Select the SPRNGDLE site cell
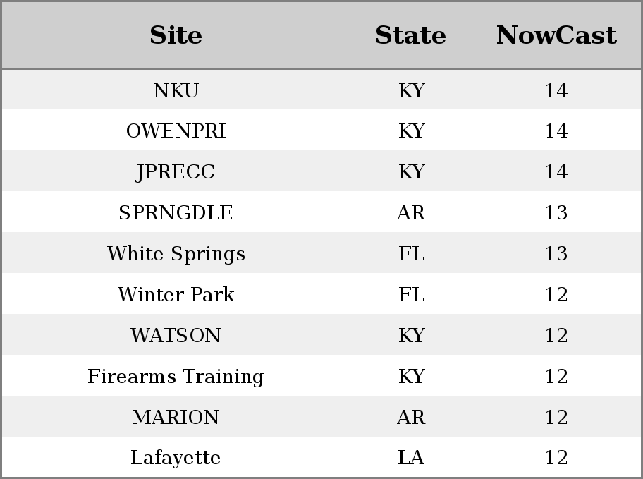The width and height of the screenshot is (643, 479). (x=176, y=212)
